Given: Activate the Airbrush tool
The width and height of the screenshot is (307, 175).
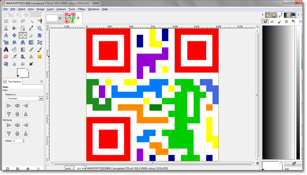Looking at the screenshot, I should pyautogui.click(x=14, y=57).
